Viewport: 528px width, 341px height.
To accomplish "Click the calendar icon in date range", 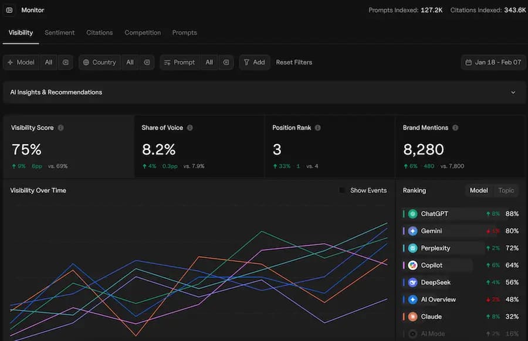I will click(468, 63).
